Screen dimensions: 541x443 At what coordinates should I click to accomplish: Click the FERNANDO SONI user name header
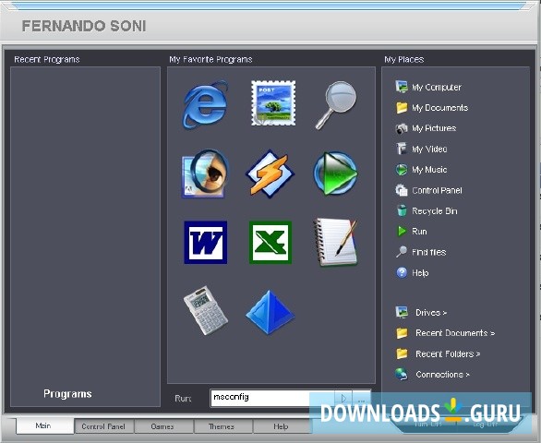click(x=84, y=26)
